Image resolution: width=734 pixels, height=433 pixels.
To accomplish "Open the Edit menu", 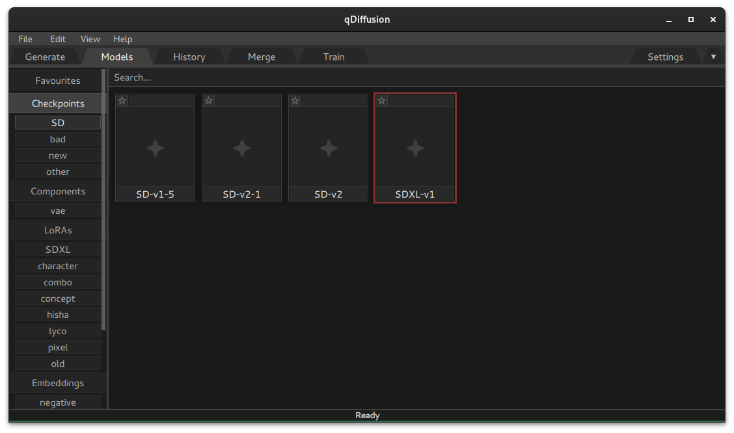I will point(57,39).
